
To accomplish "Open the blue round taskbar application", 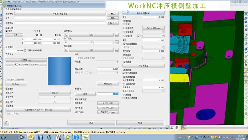I will pos(76,137).
